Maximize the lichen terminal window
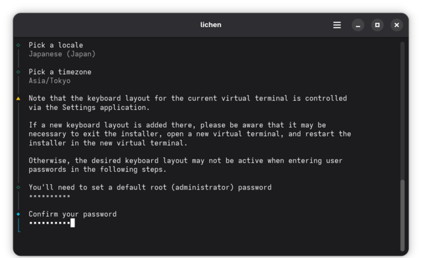This screenshot has height=258, width=422. pos(377,25)
